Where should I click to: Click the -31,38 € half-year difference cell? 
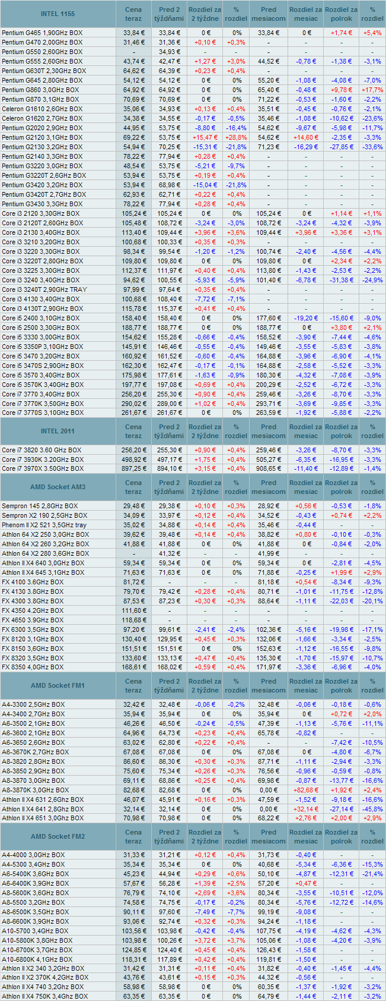tap(342, 280)
